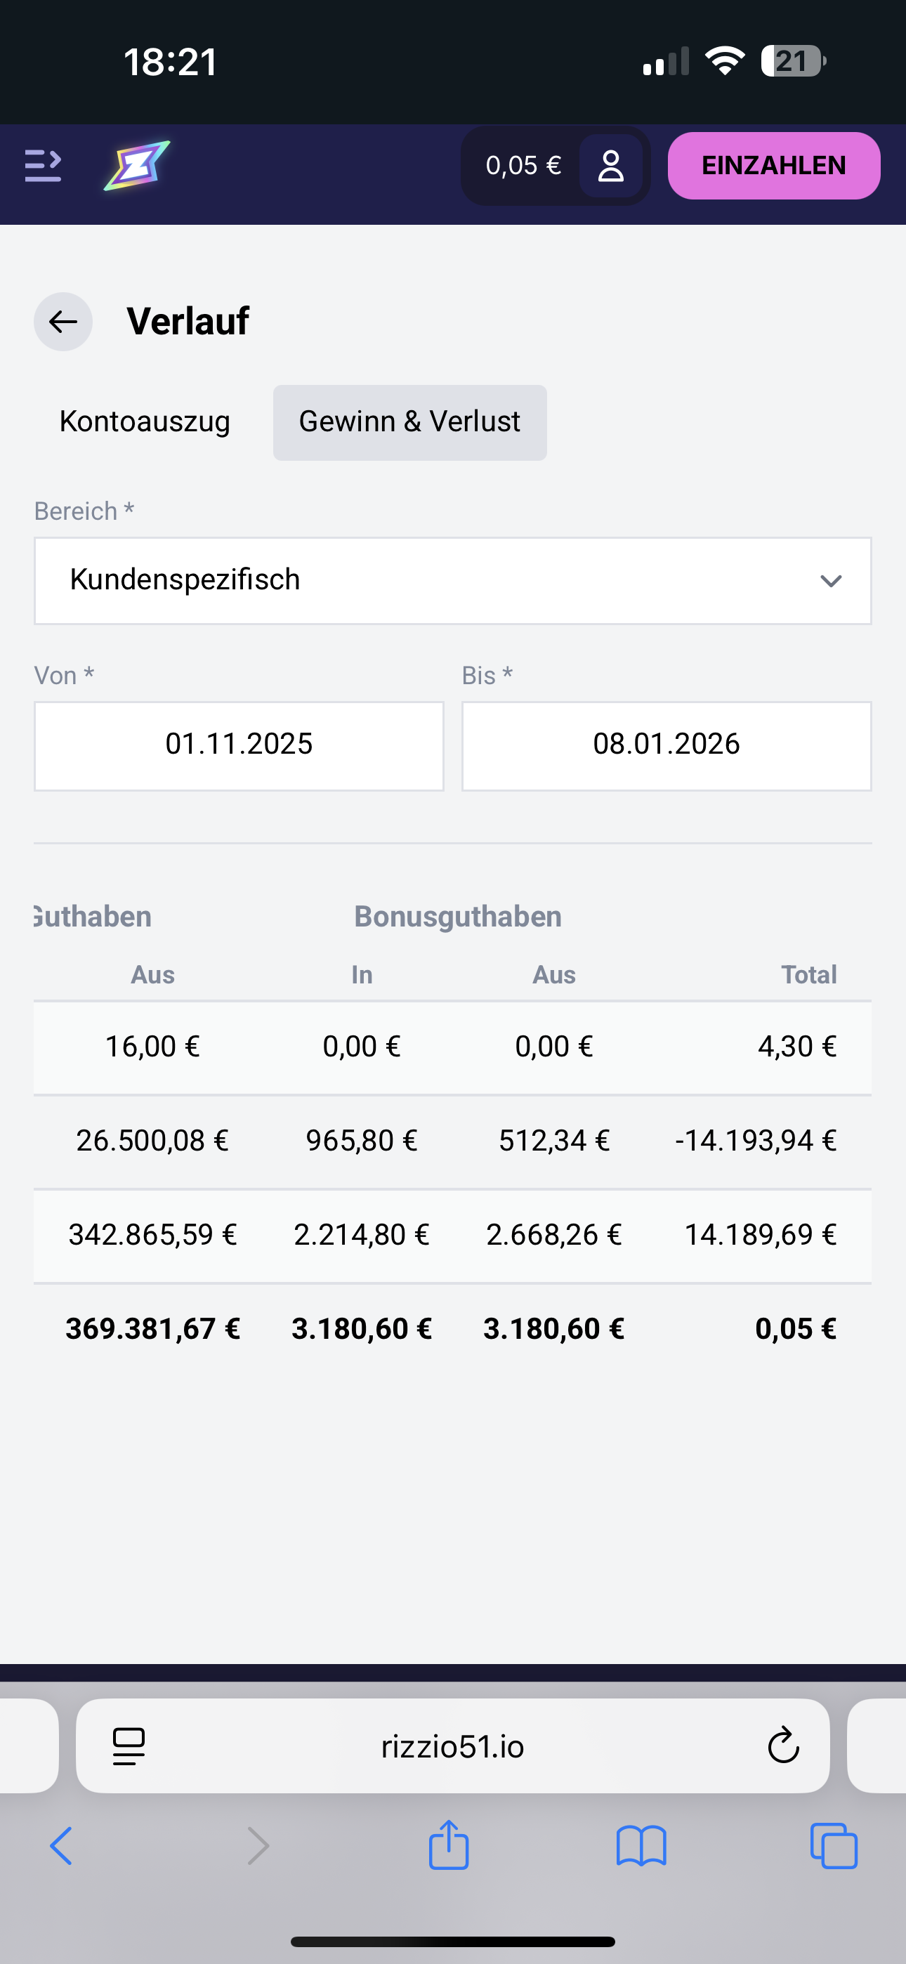The height and width of the screenshot is (1964, 906).
Task: Tap the back arrow beside Verlauf
Action: (63, 322)
